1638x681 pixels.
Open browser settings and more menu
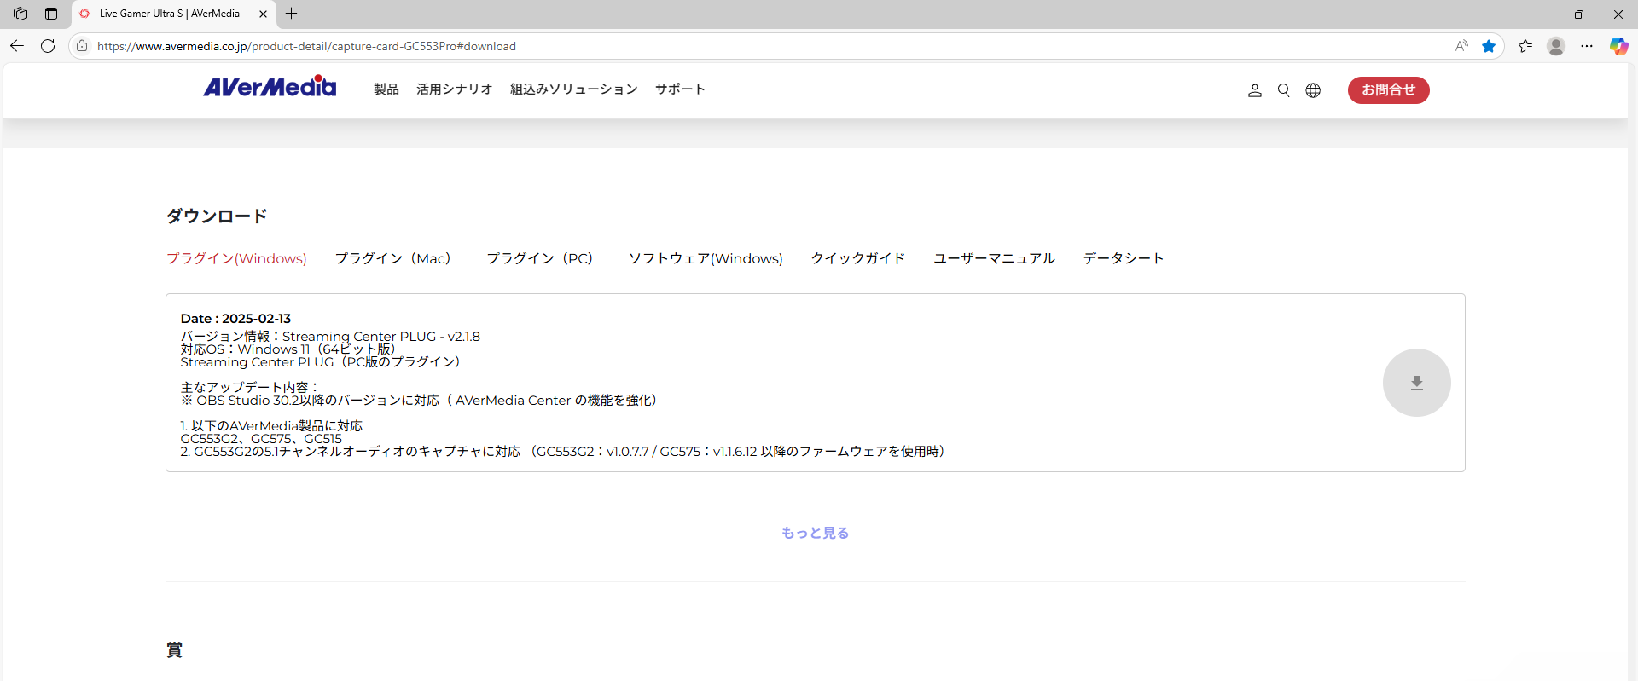[x=1587, y=46]
